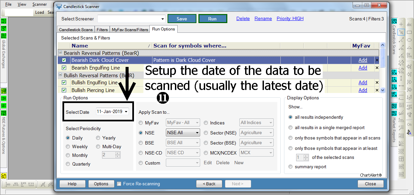Select the abc text annotation tool
The height and width of the screenshot is (195, 414).
pos(409,24)
